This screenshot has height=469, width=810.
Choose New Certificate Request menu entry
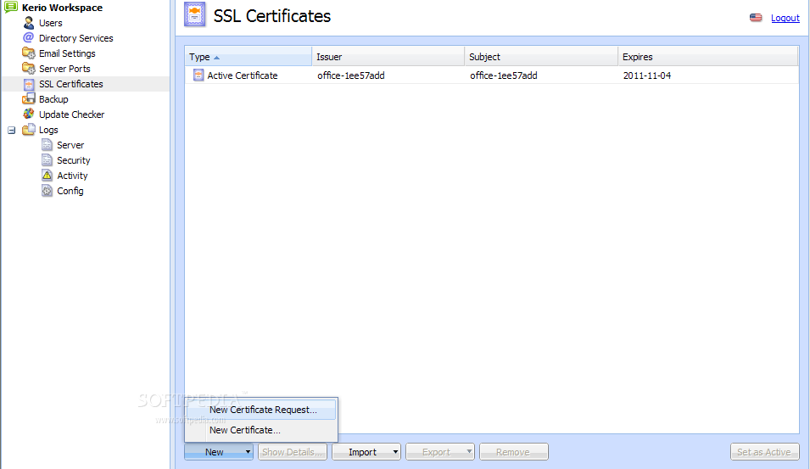[x=261, y=410]
